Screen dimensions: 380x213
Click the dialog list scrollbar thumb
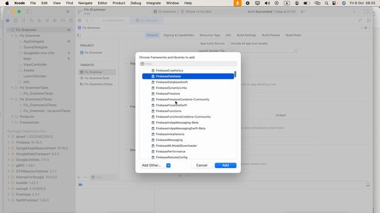click(x=235, y=74)
